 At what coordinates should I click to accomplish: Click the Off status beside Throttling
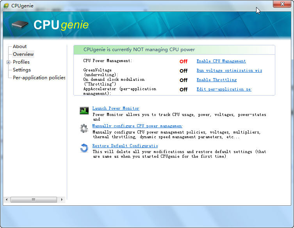pos(184,80)
